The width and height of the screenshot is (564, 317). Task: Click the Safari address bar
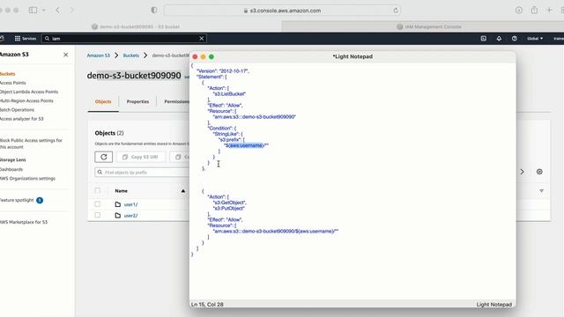[x=282, y=11]
